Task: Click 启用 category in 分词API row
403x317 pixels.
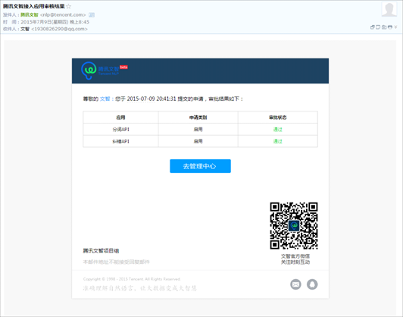Action: point(198,130)
